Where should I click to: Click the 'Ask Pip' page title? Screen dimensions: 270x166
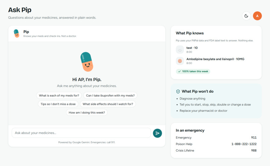20,10
